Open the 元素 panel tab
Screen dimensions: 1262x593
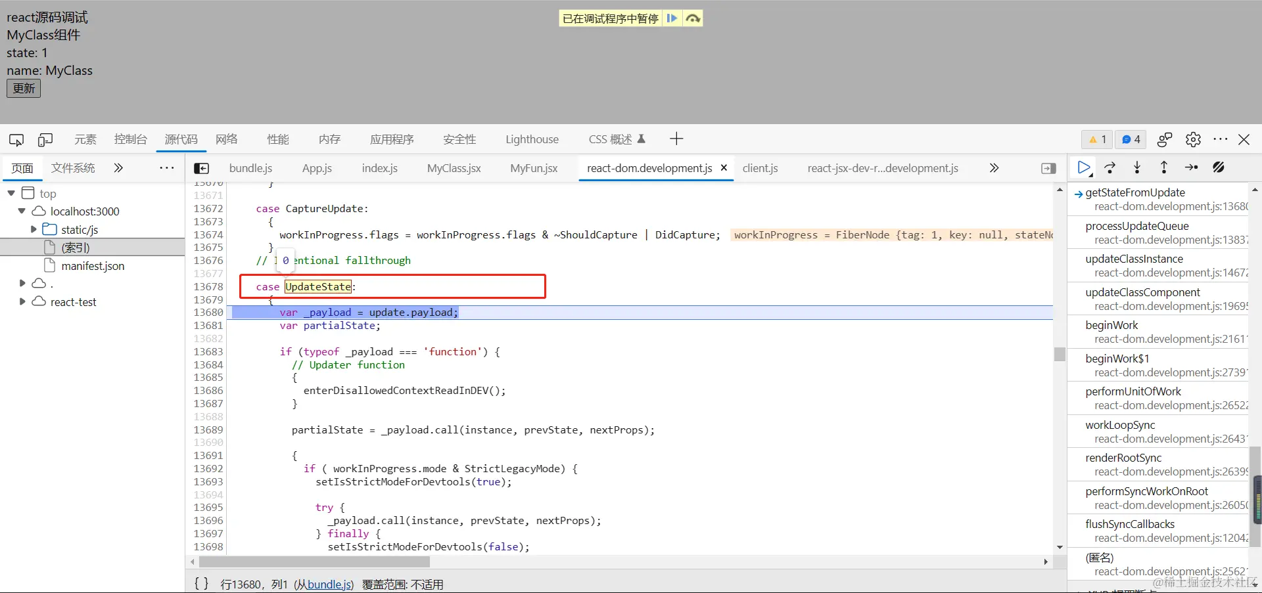[x=85, y=139]
